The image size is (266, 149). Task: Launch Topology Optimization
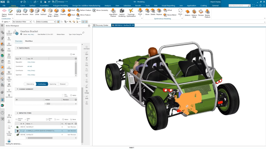click(131, 13)
